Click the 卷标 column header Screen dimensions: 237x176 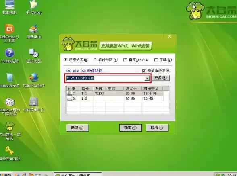115,88
